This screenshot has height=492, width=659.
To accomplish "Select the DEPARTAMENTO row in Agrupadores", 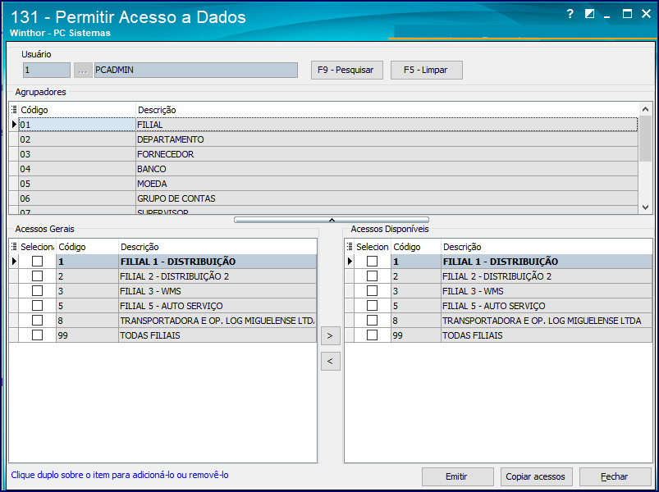I will click(x=323, y=139).
